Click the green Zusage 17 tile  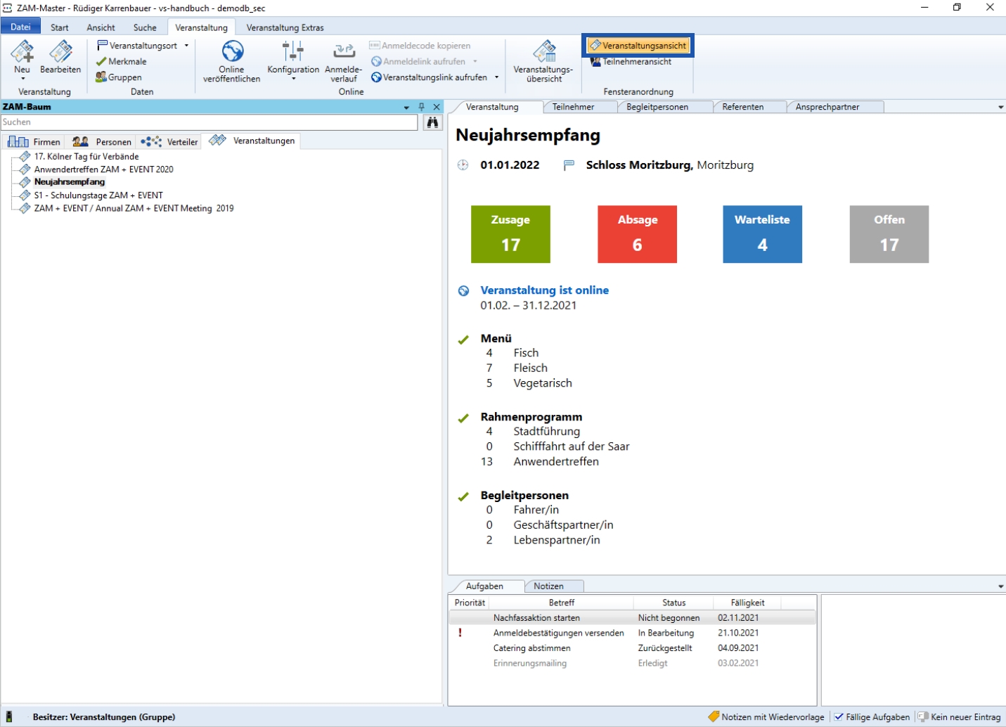pyautogui.click(x=510, y=234)
